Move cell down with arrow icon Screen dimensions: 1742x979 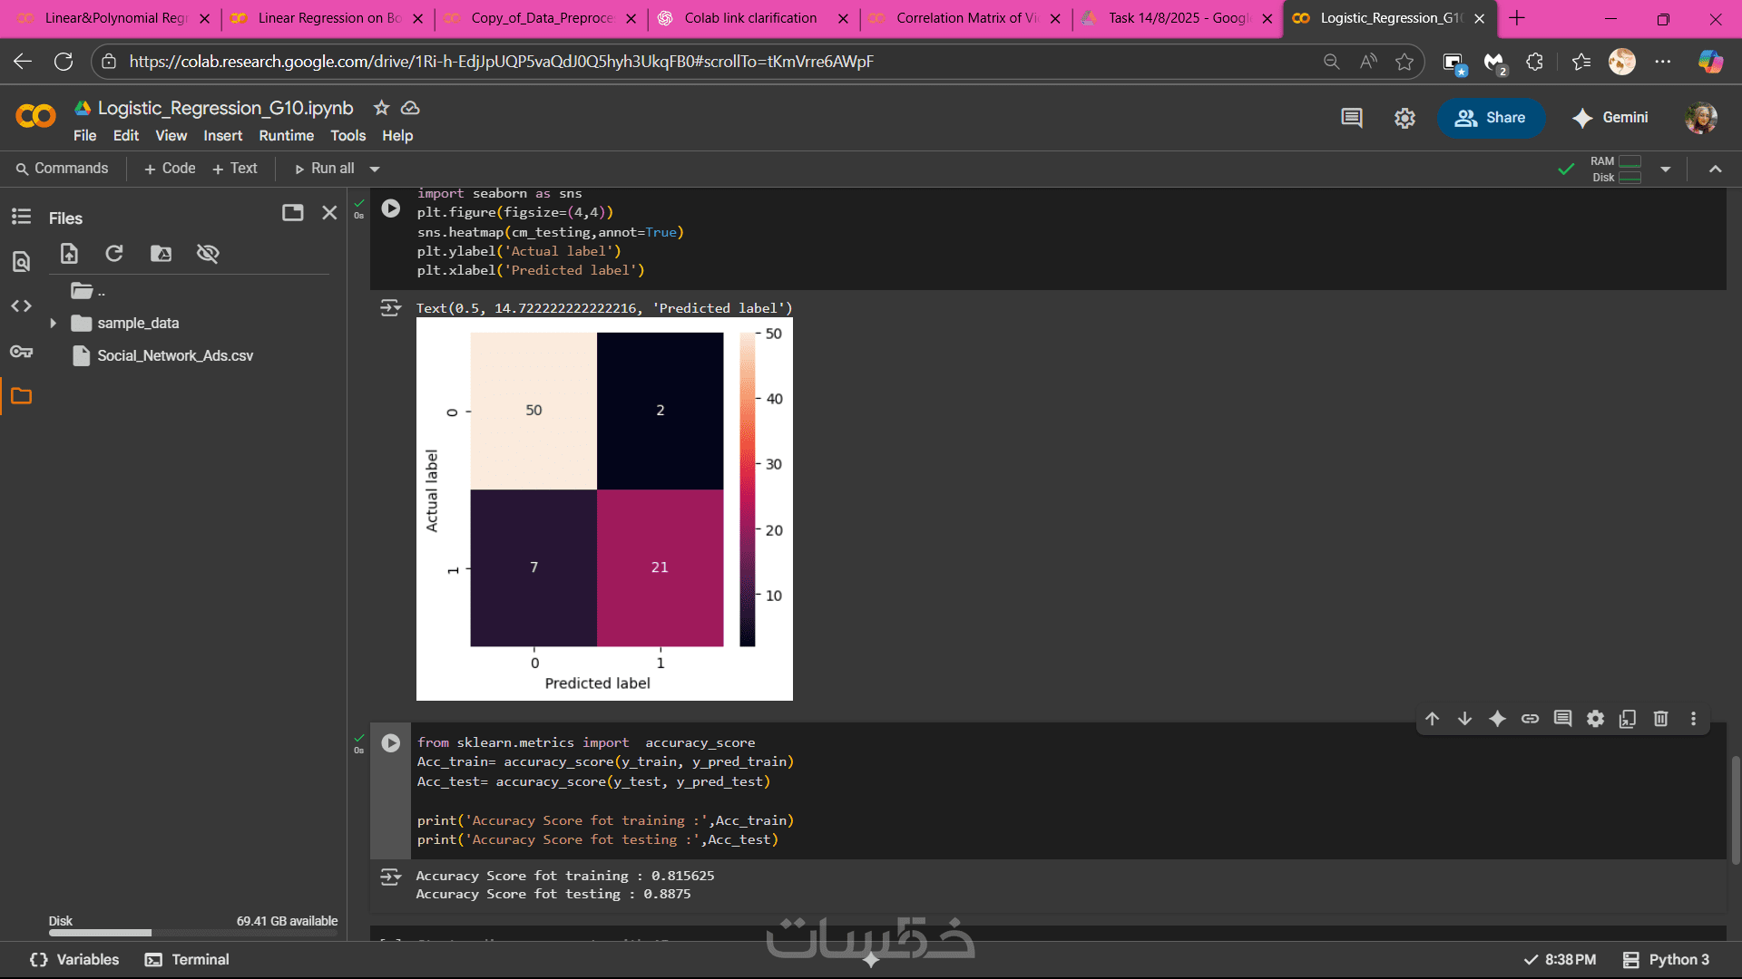click(x=1464, y=719)
